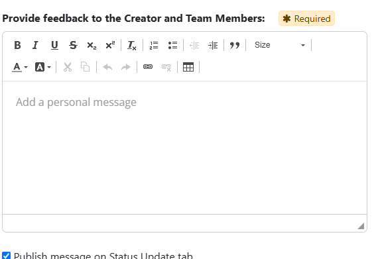Click into the personal message text area
The height and width of the screenshot is (259, 378).
(184, 148)
